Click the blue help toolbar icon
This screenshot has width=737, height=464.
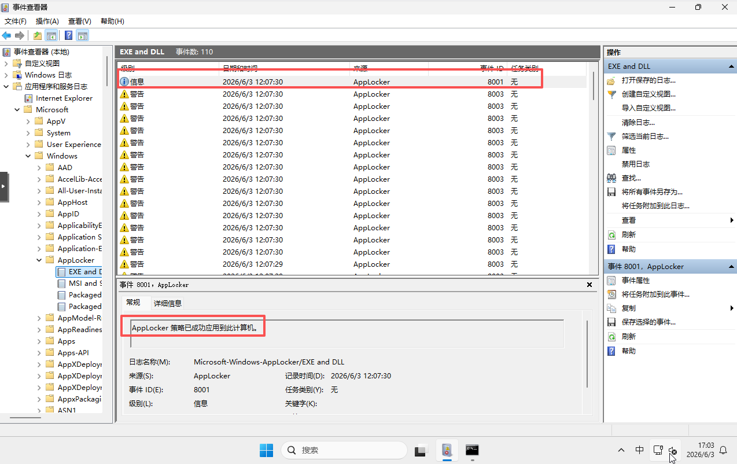tap(69, 35)
